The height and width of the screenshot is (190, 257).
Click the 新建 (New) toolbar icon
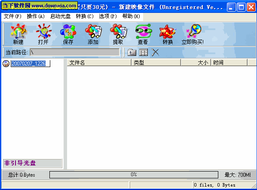pos(18,34)
